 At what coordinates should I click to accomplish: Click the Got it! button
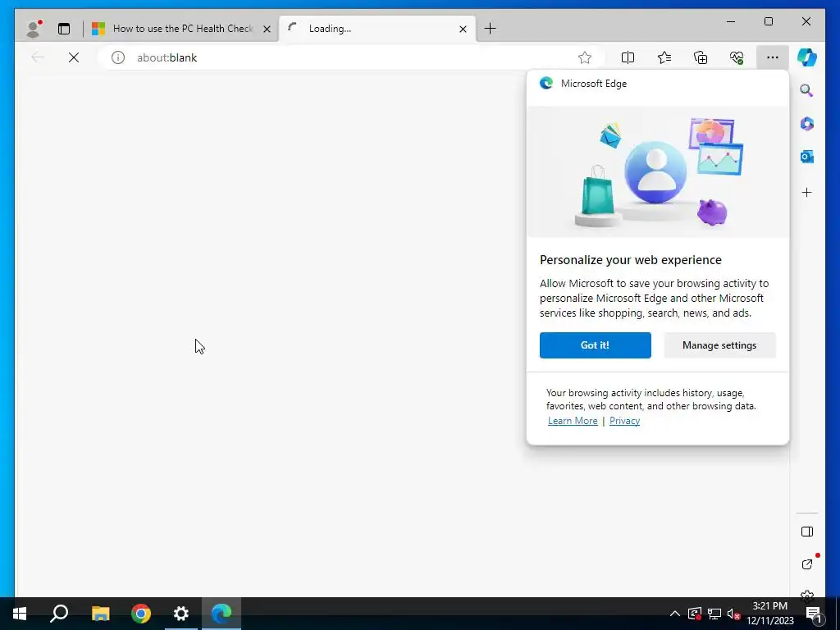(x=596, y=345)
